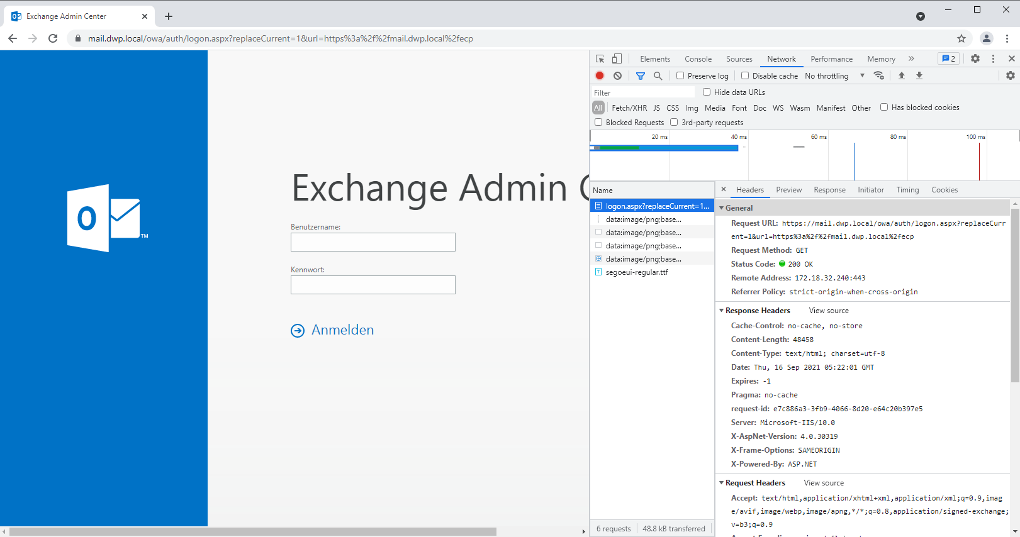1020x537 pixels.
Task: Tick the Hide data URLs checkbox
Action: (x=707, y=92)
